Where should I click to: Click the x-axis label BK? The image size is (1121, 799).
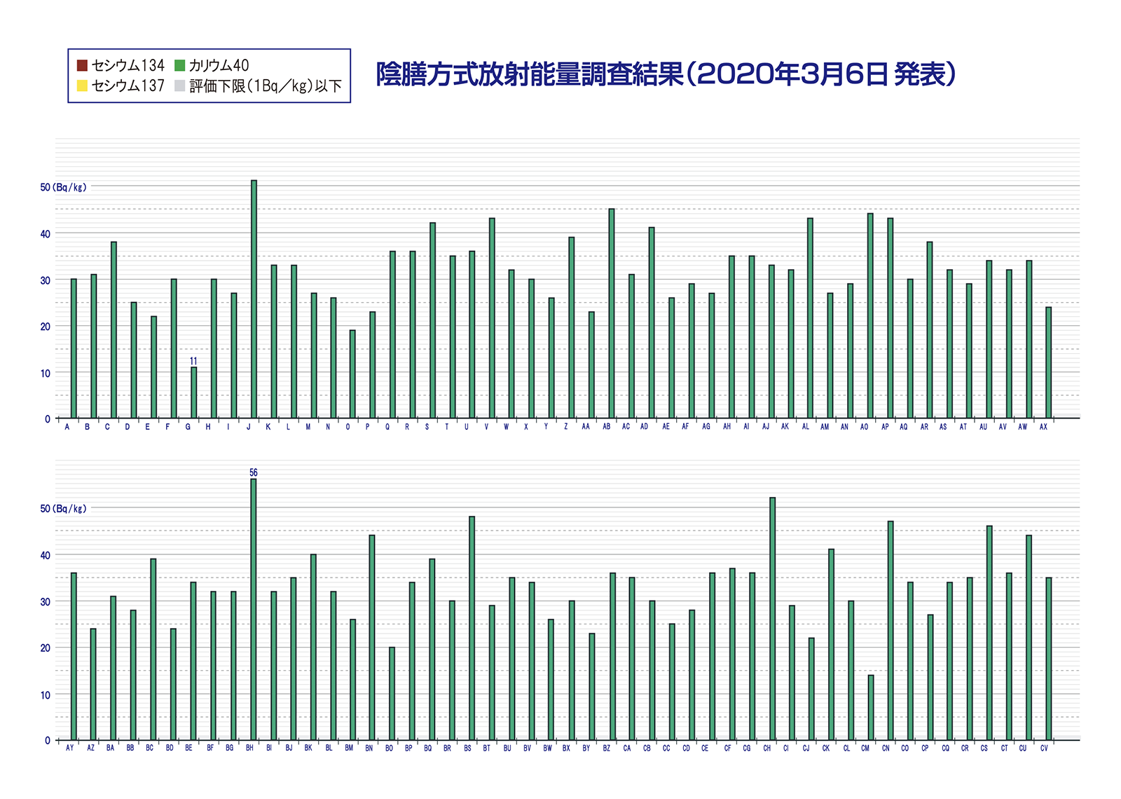click(308, 749)
